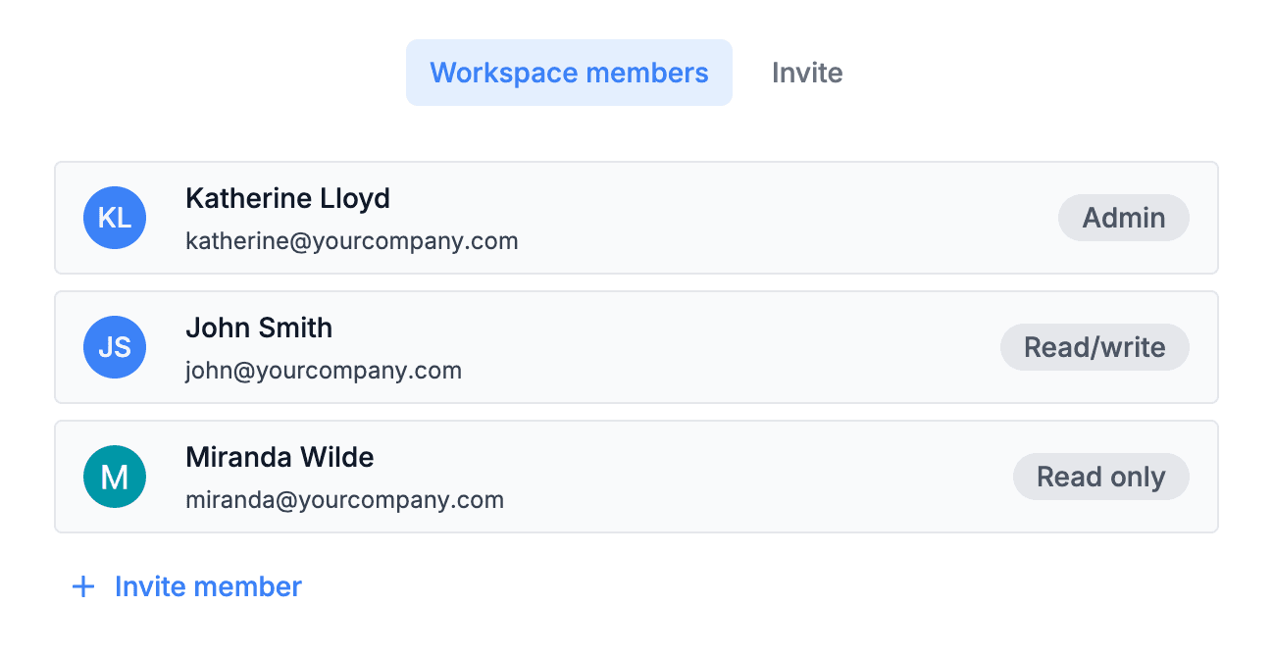
Task: Open Katherine Lloyd's Admin role badge
Action: tap(1123, 218)
